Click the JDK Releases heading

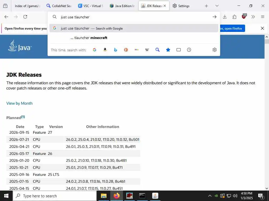click(24, 75)
